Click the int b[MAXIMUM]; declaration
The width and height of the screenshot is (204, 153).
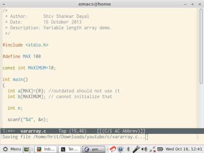[x=27, y=97]
